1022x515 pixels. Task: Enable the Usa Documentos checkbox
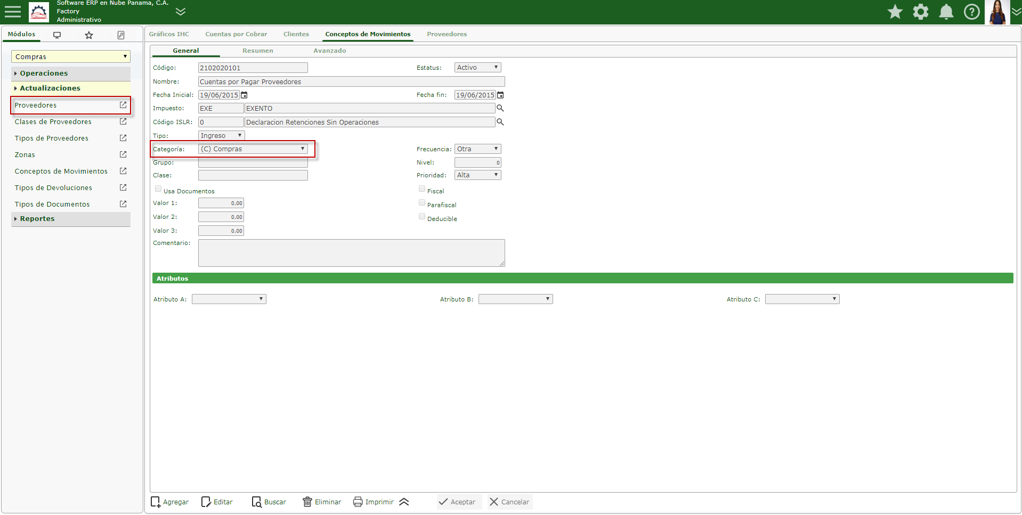tap(158, 189)
